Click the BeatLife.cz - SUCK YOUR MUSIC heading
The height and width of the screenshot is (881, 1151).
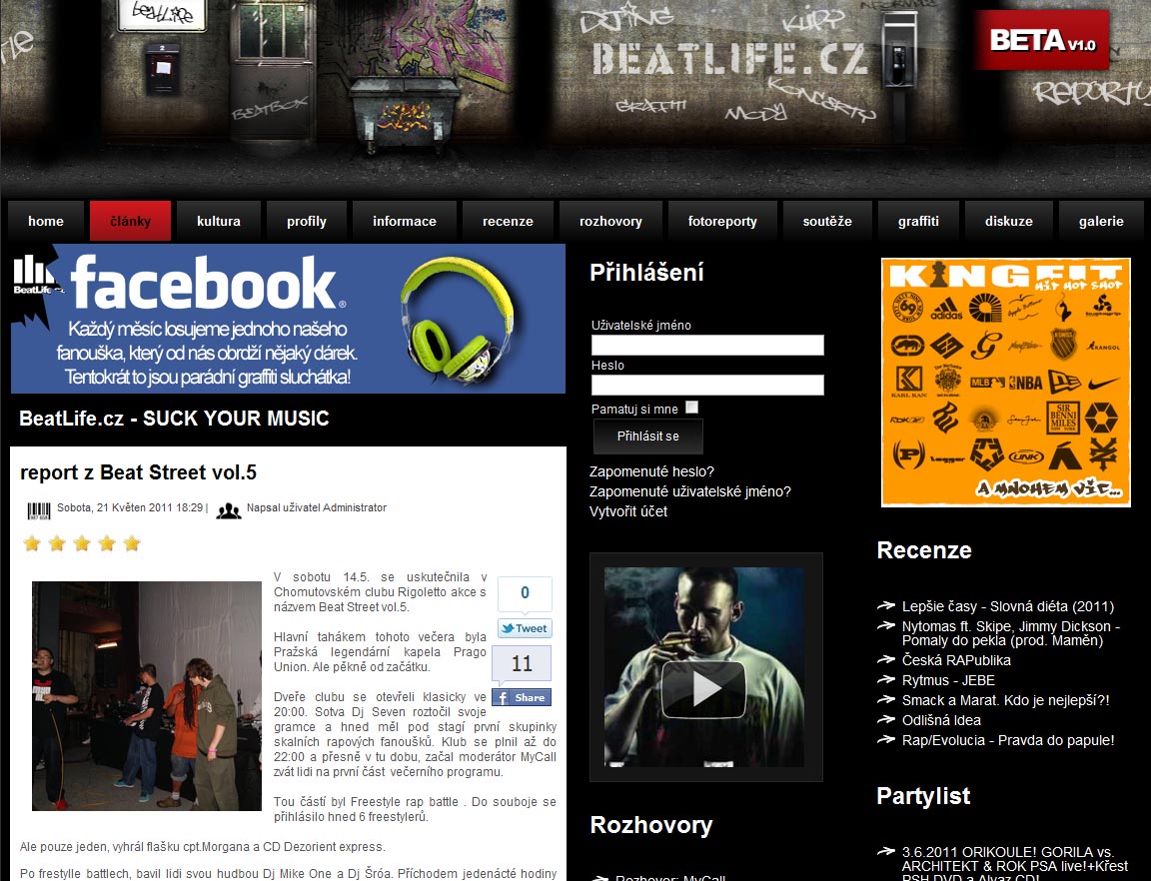pos(174,419)
